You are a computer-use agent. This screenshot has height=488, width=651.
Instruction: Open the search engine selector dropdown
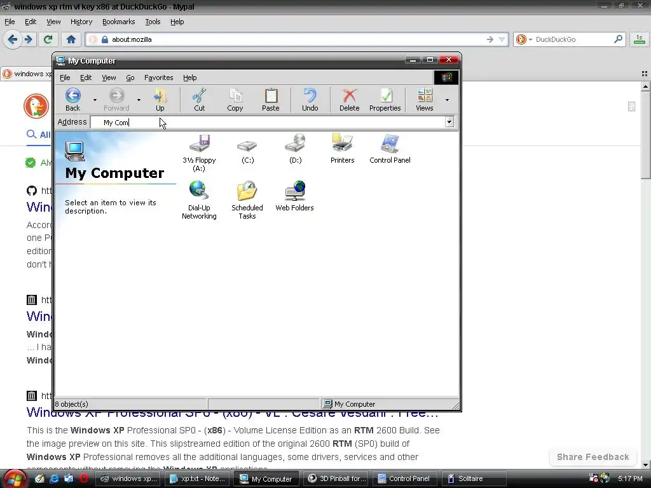point(523,39)
